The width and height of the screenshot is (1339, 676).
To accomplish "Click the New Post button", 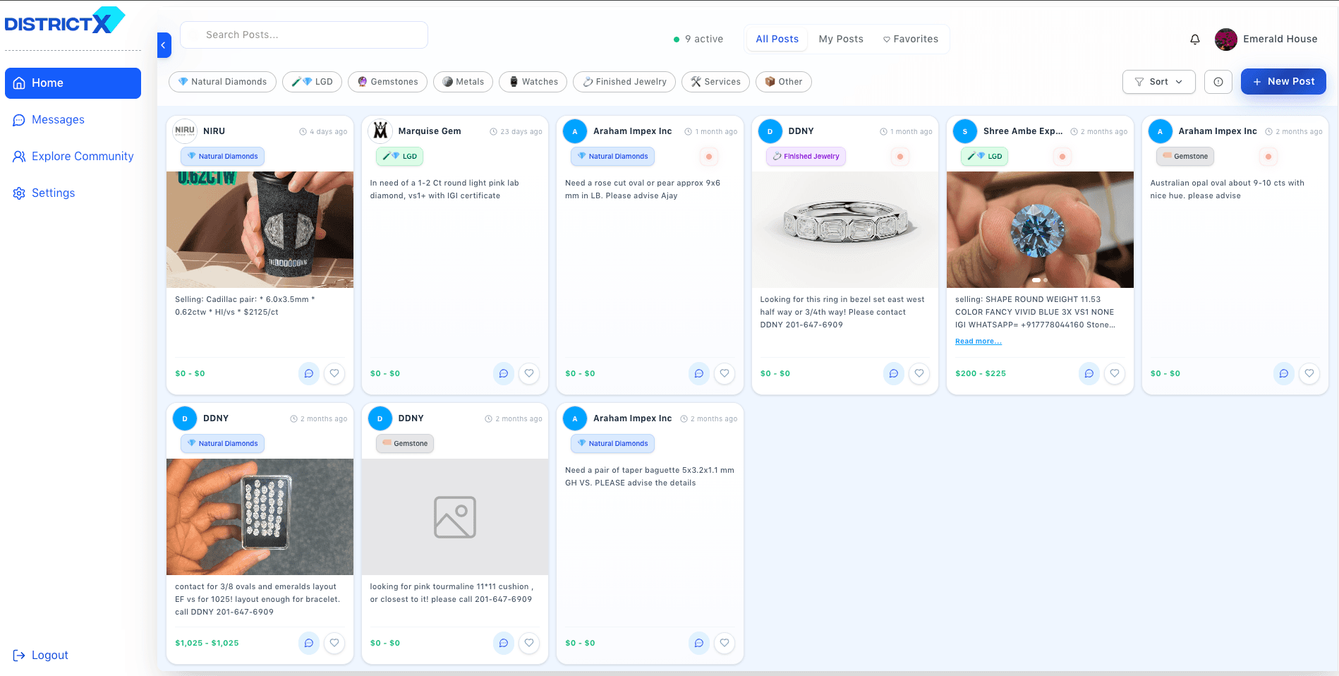I will [1283, 81].
